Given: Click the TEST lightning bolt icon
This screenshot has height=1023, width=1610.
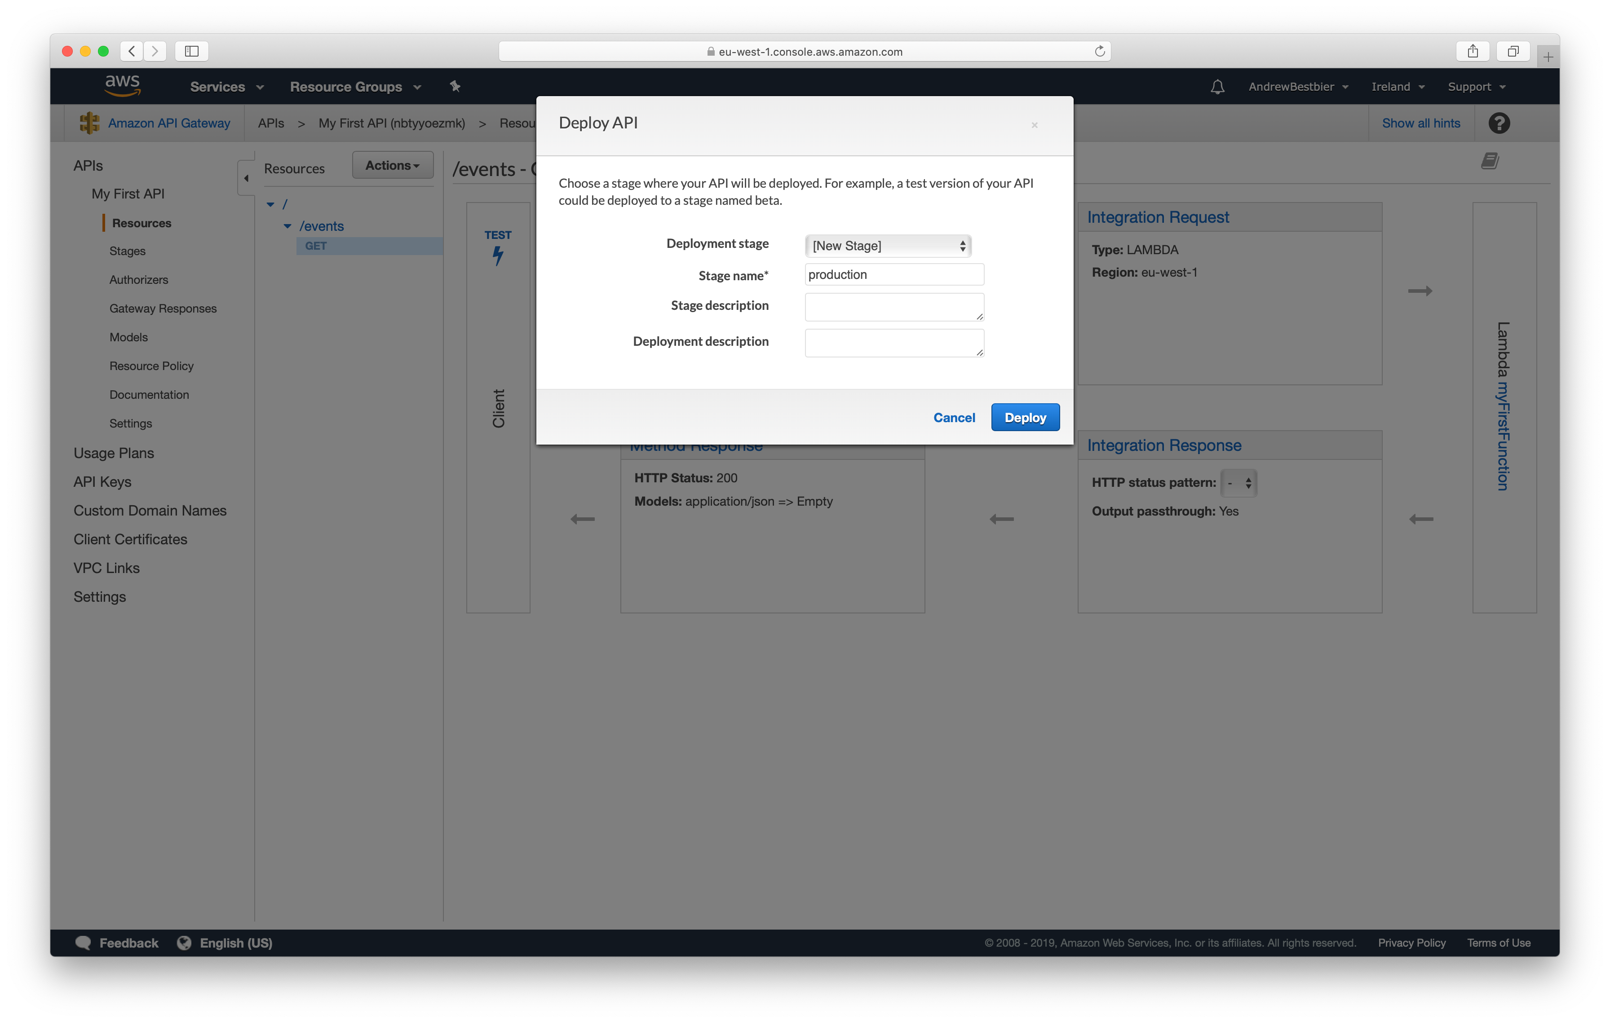Looking at the screenshot, I should click(x=498, y=255).
